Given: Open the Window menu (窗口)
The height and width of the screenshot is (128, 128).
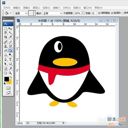Looking at the screenshot, I should pos(88,8).
